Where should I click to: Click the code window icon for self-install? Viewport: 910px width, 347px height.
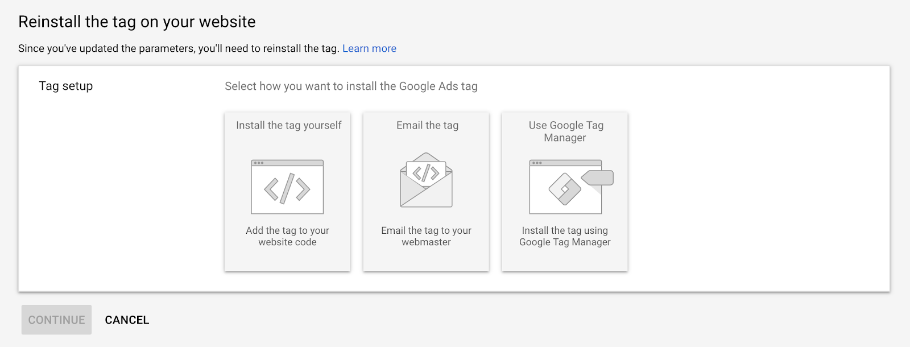click(x=287, y=188)
